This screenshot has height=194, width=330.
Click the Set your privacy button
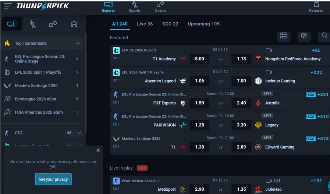point(53,179)
